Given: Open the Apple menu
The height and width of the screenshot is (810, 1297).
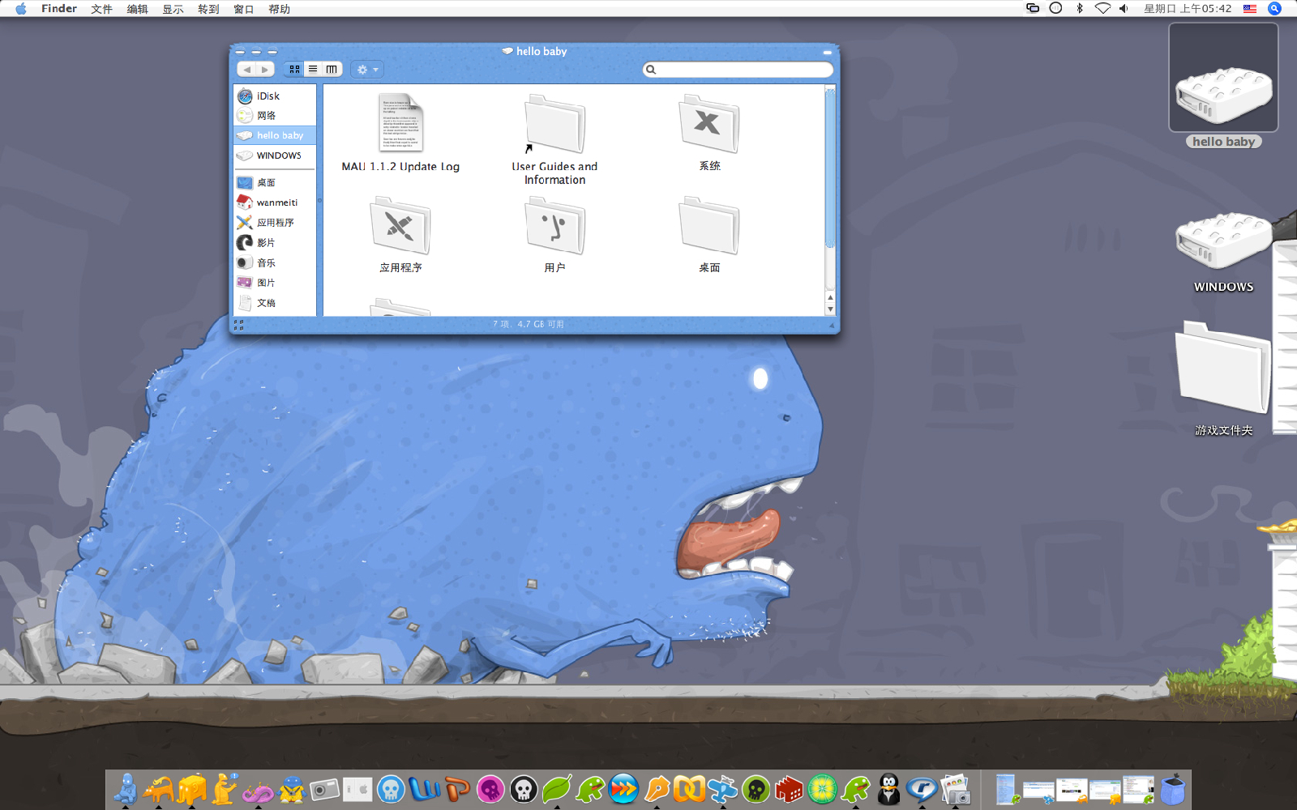Looking at the screenshot, I should coord(21,9).
